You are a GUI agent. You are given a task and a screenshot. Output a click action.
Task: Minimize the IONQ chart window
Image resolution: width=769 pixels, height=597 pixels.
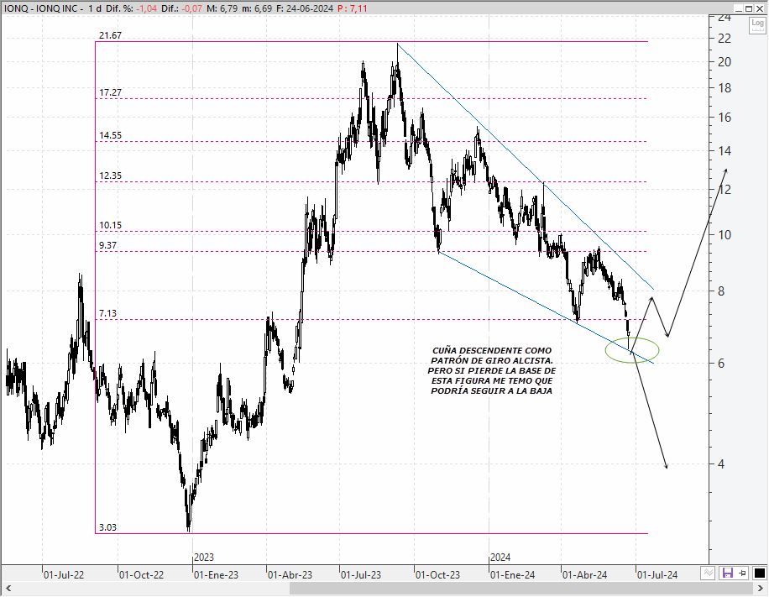click(739, 8)
